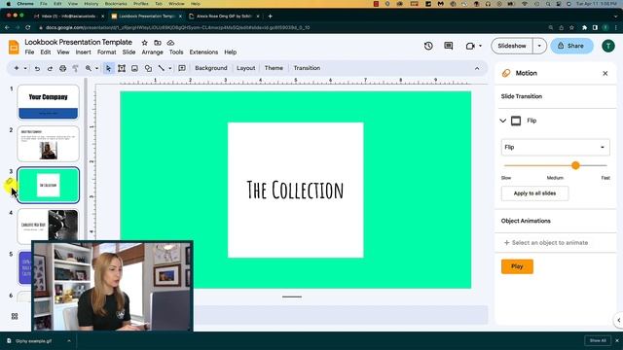Click the transition speed slider handle
Viewport: 623px width, 350px height.
575,165
